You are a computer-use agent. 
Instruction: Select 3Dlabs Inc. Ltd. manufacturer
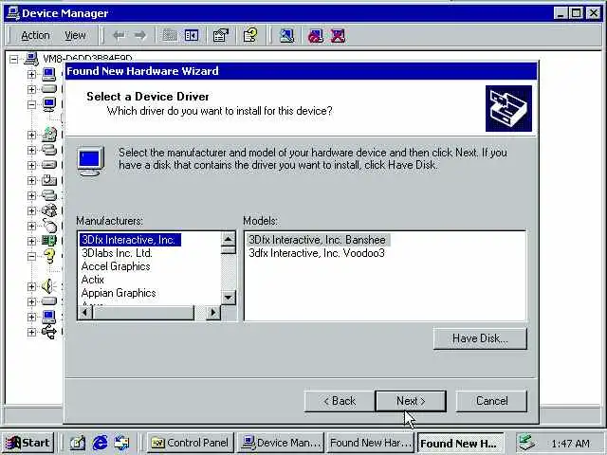tap(117, 253)
